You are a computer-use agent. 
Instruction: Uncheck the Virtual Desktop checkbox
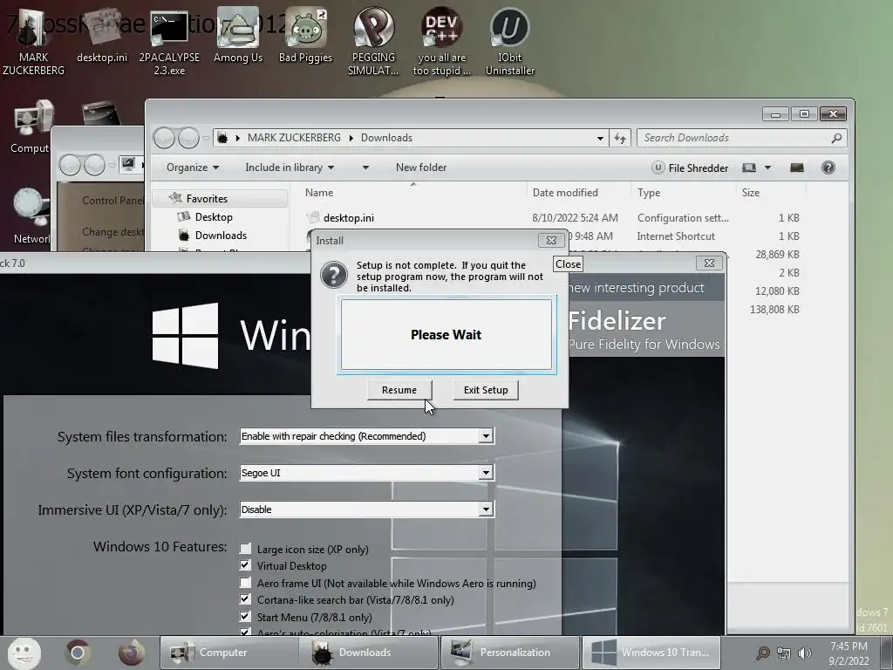tap(245, 565)
